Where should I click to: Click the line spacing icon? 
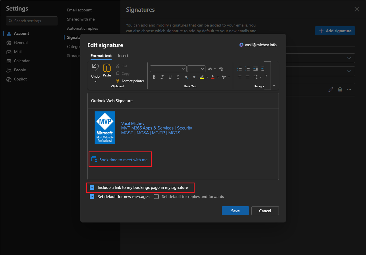click(x=255, y=77)
